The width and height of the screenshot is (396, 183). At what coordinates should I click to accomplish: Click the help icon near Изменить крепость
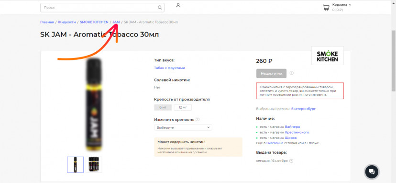click(x=198, y=119)
